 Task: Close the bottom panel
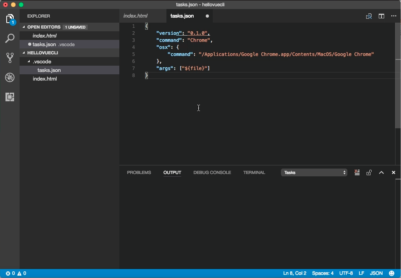coord(394,172)
